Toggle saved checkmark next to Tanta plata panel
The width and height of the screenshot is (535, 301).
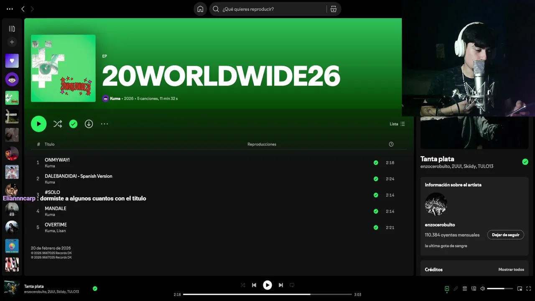click(525, 162)
